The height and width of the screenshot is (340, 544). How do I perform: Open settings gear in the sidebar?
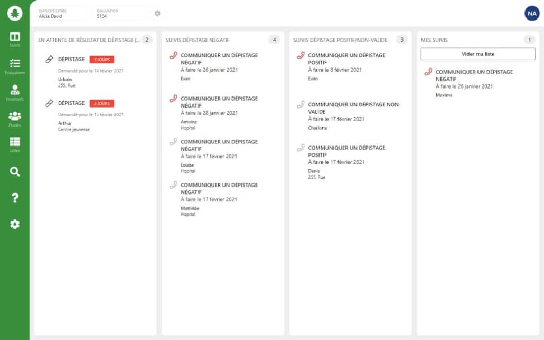tap(15, 224)
